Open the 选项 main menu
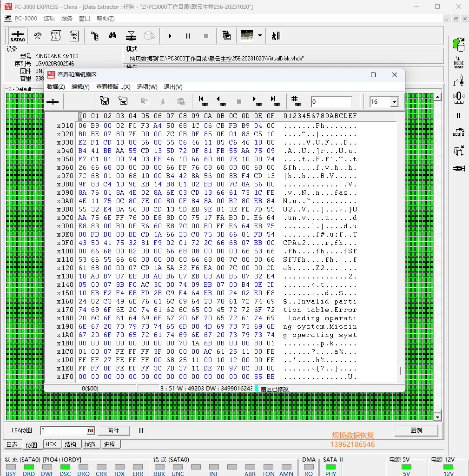This screenshot has width=469, height=476. click(49, 19)
